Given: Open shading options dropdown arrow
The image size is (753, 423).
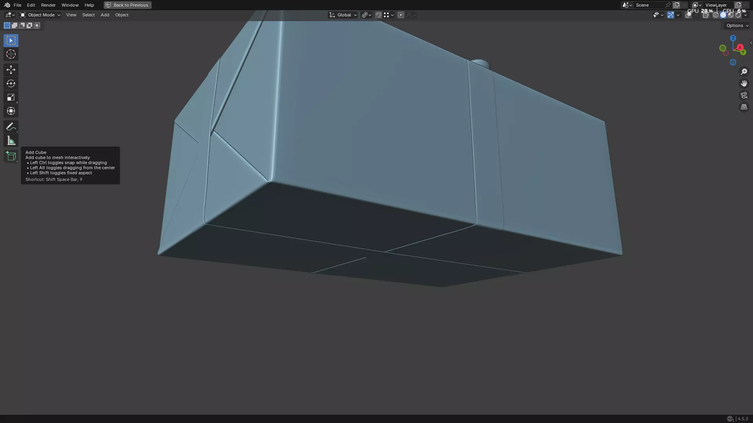Looking at the screenshot, I should tap(746, 15).
